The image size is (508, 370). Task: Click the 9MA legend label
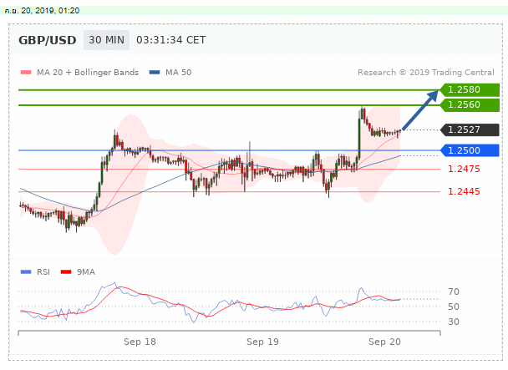[x=86, y=271]
